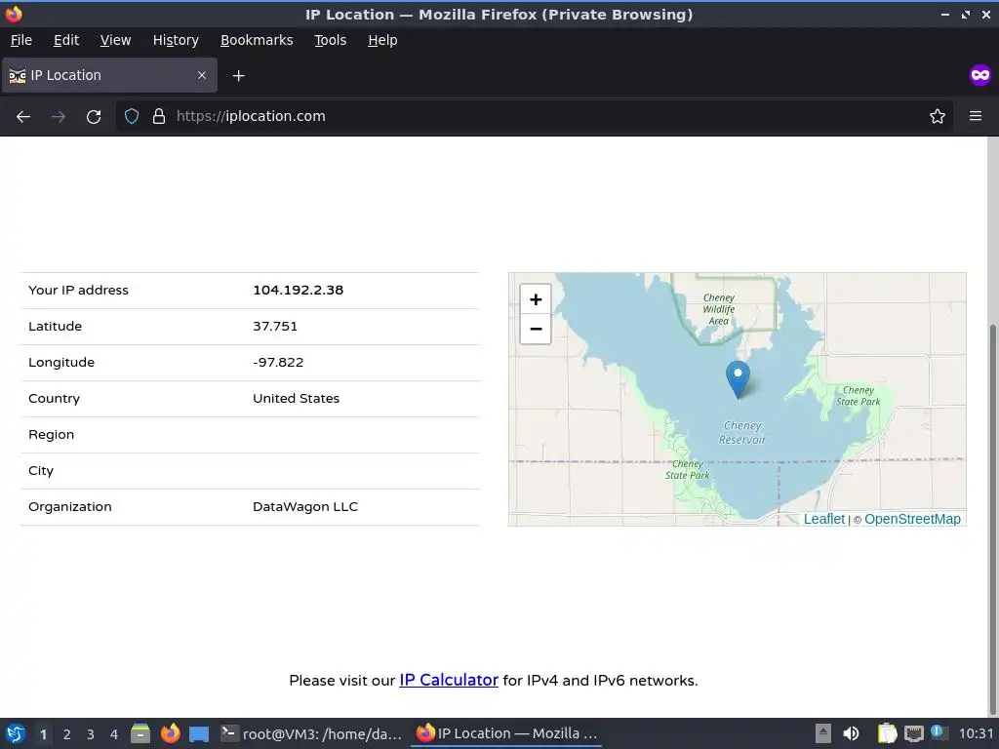Click the latitude value 37.751
This screenshot has width=999, height=749.
[274, 326]
